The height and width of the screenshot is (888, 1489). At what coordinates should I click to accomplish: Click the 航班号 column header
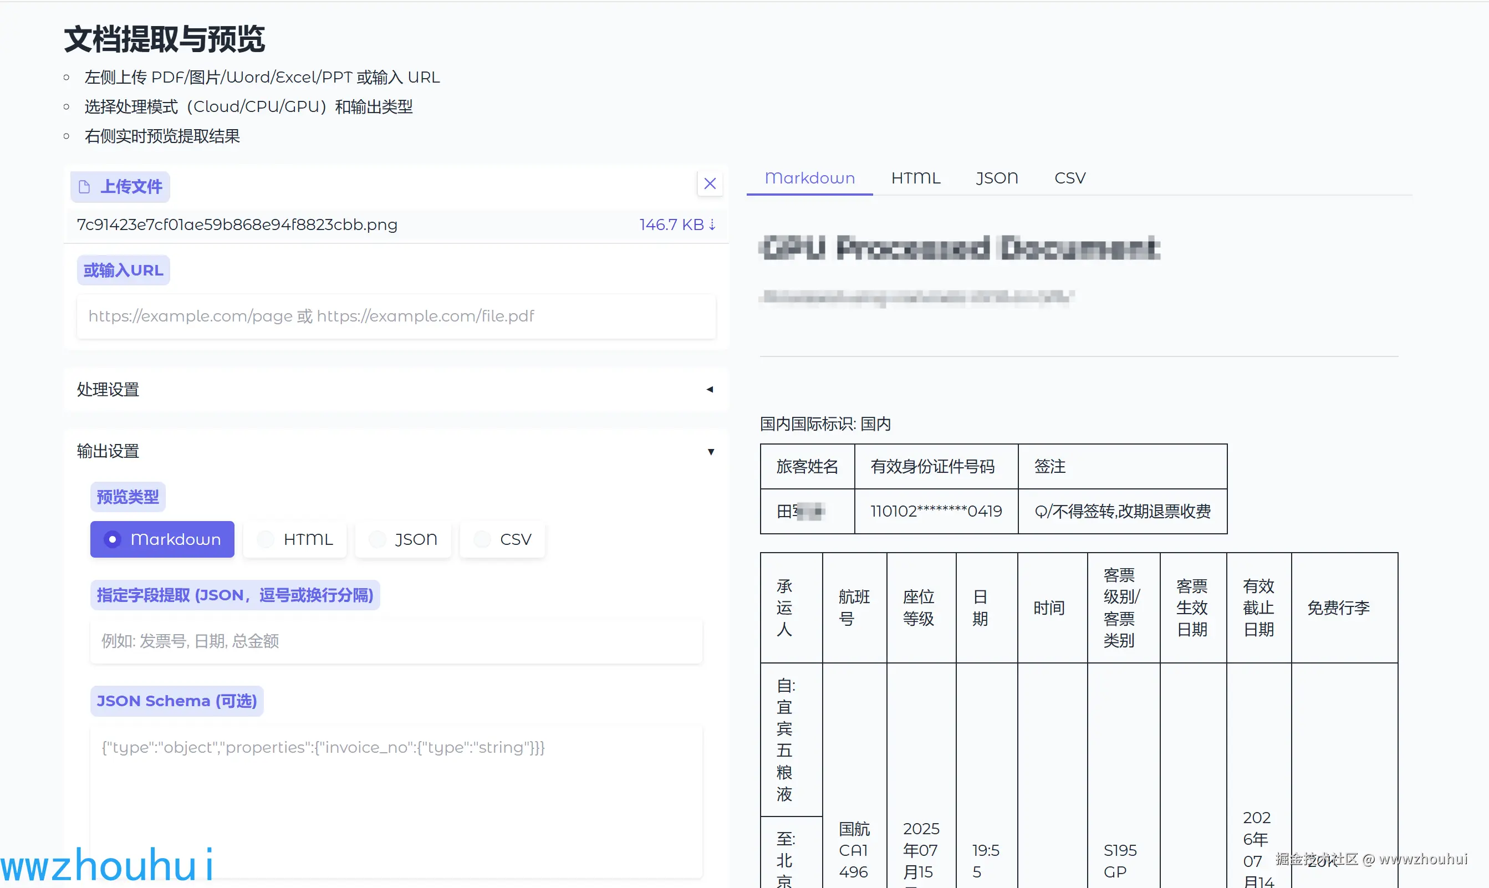(x=855, y=608)
